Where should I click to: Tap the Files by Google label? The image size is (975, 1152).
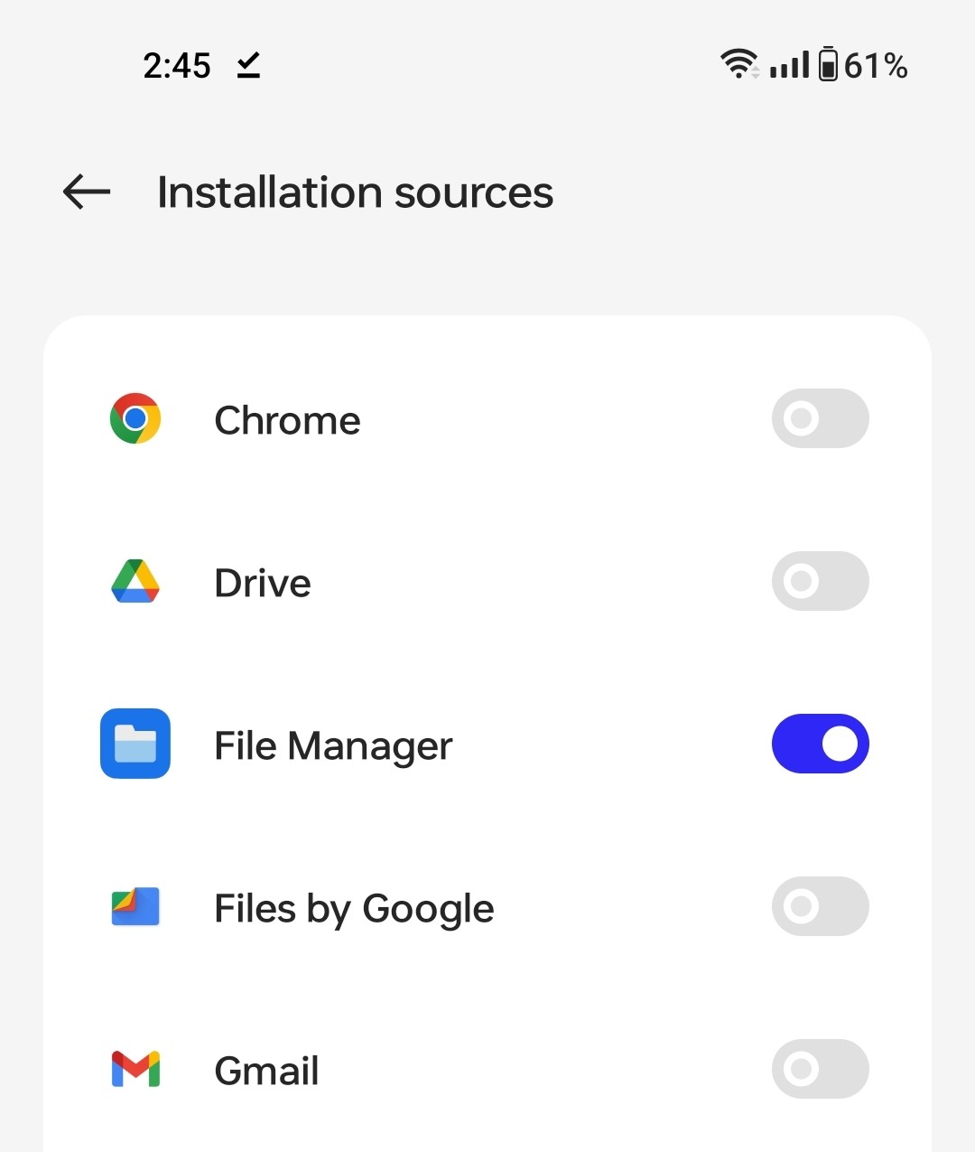click(x=353, y=907)
